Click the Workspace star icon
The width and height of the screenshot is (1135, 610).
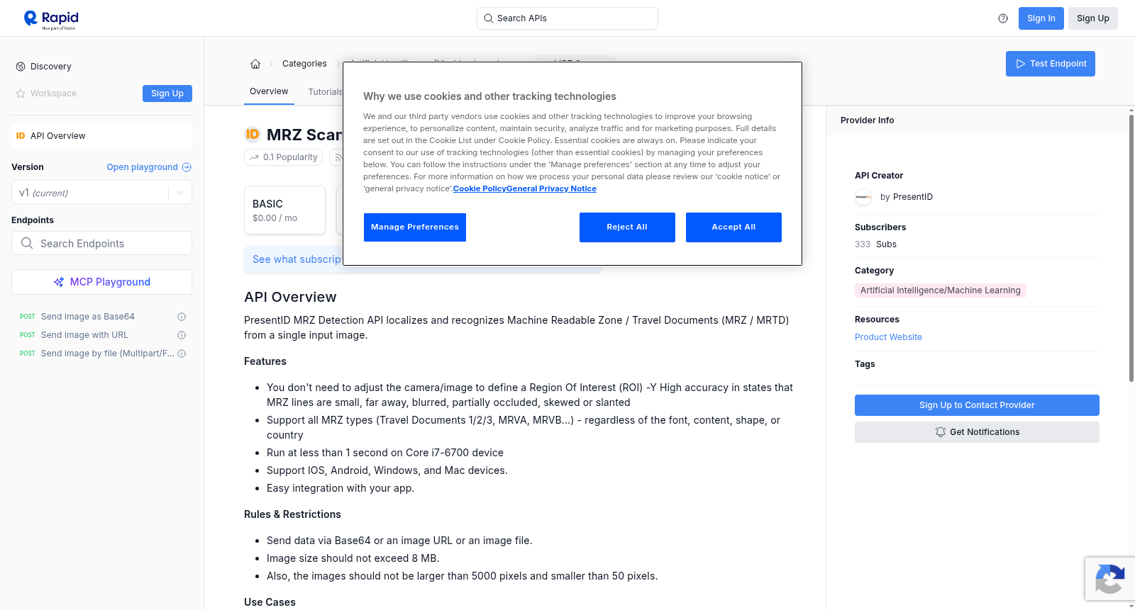point(21,94)
